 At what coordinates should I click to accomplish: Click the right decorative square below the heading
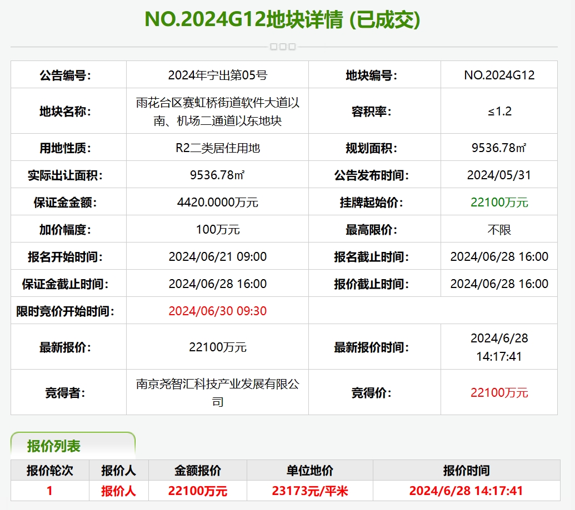[292, 47]
